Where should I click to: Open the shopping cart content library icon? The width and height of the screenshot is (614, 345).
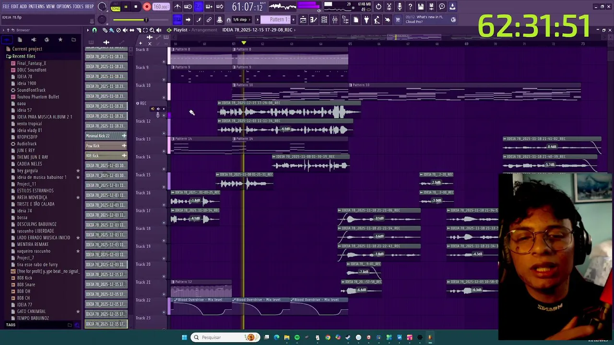398,20
